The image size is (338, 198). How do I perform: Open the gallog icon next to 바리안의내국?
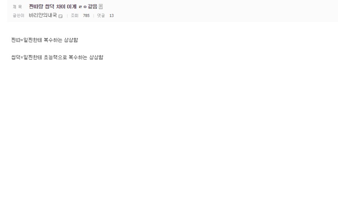pyautogui.click(x=60, y=16)
